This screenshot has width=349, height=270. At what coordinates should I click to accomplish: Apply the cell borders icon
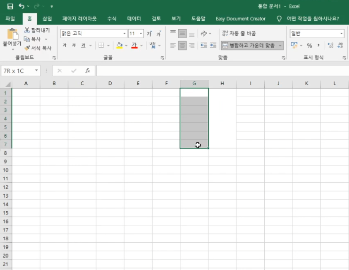pyautogui.click(x=101, y=46)
